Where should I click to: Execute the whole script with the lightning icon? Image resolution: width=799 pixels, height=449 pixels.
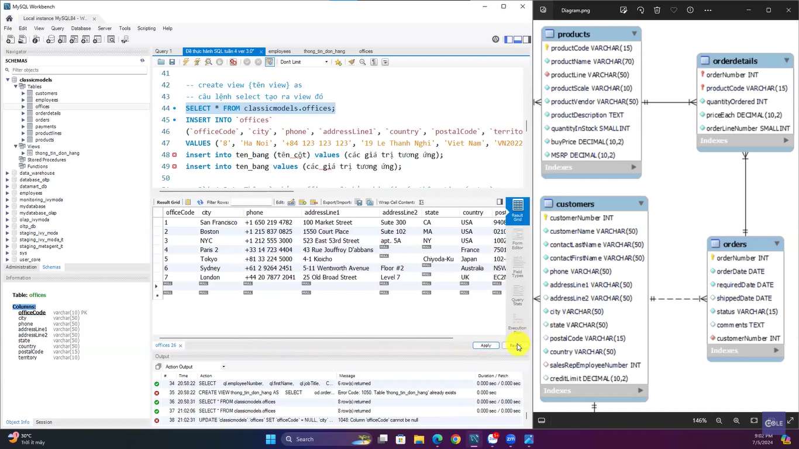[x=186, y=62]
